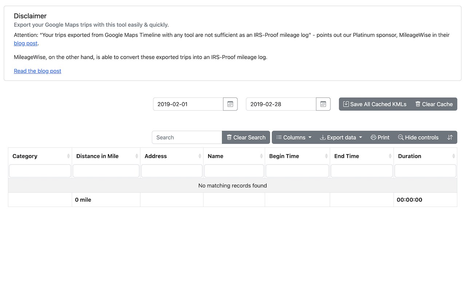Open the Export data dropdown
This screenshot has height=291, width=466.
pos(341,137)
